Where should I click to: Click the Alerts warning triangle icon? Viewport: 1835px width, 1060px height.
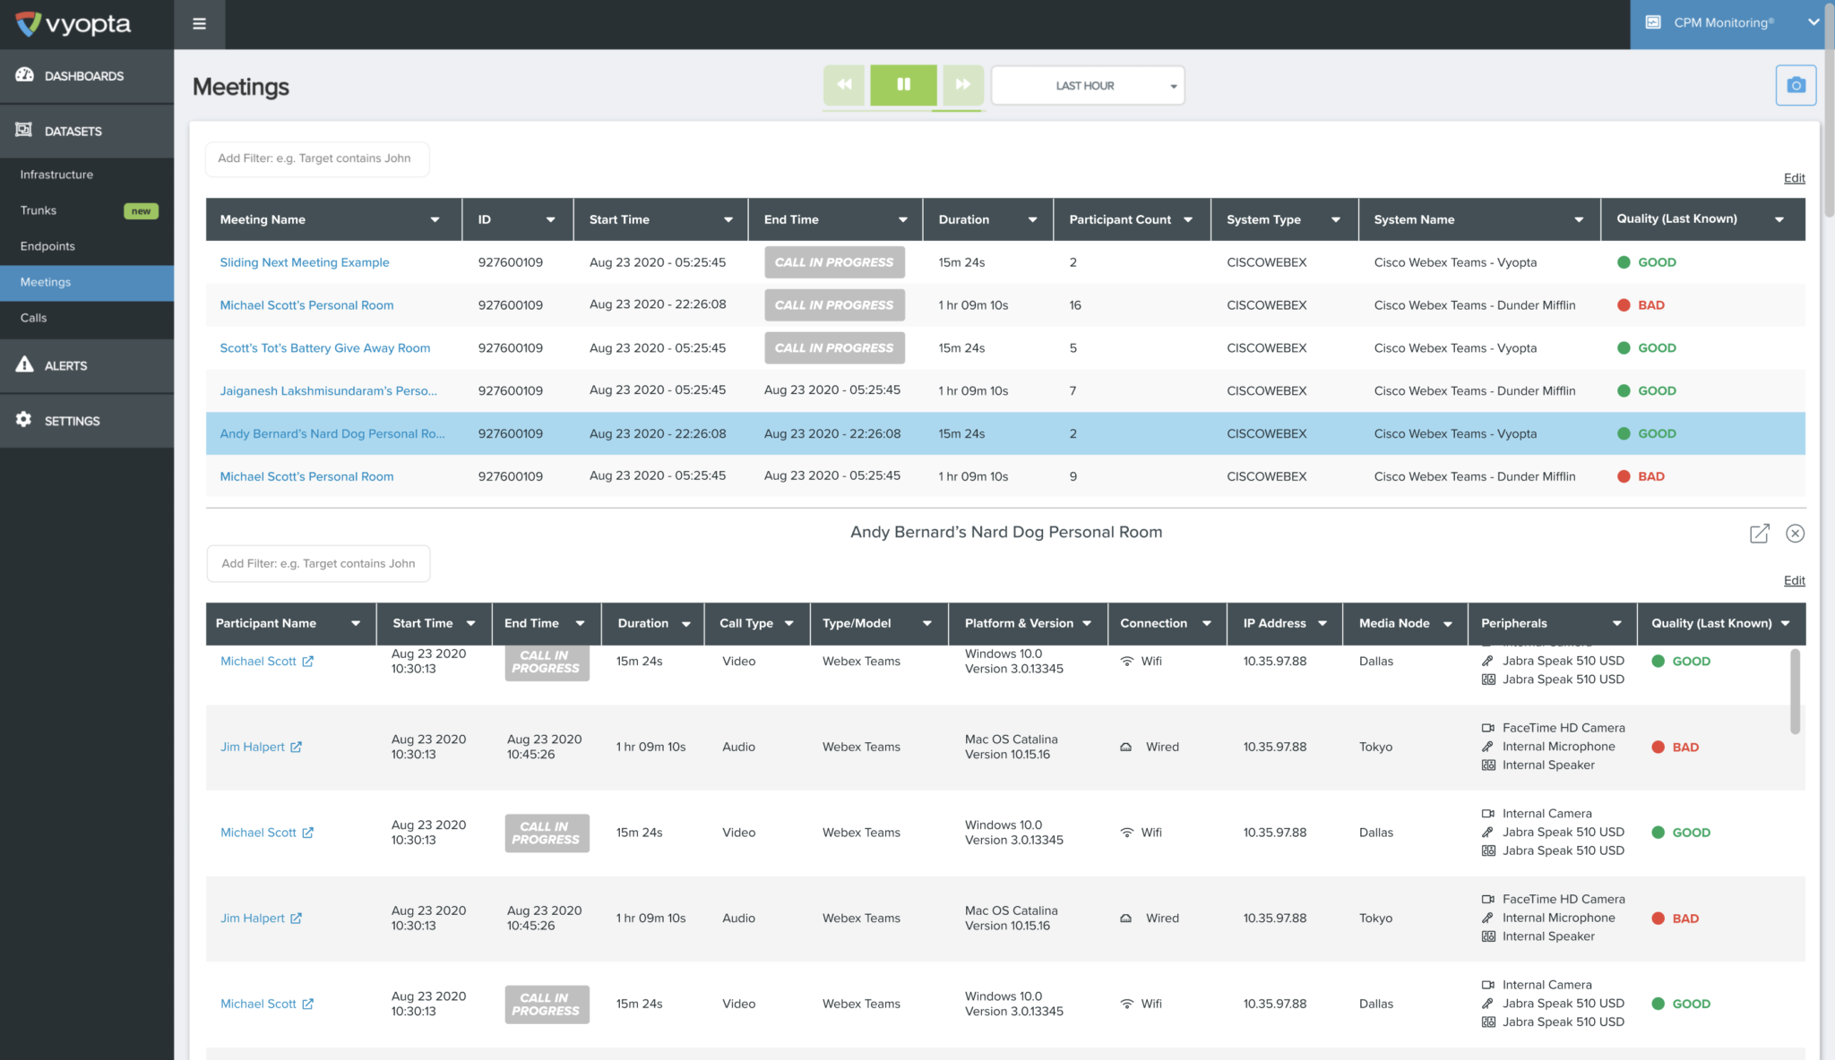point(24,364)
